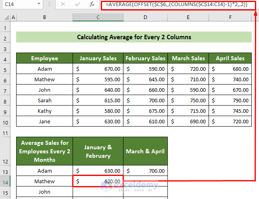Click the 'John' cell in averages table
The height and width of the screenshot is (199, 259).
[x=44, y=192]
